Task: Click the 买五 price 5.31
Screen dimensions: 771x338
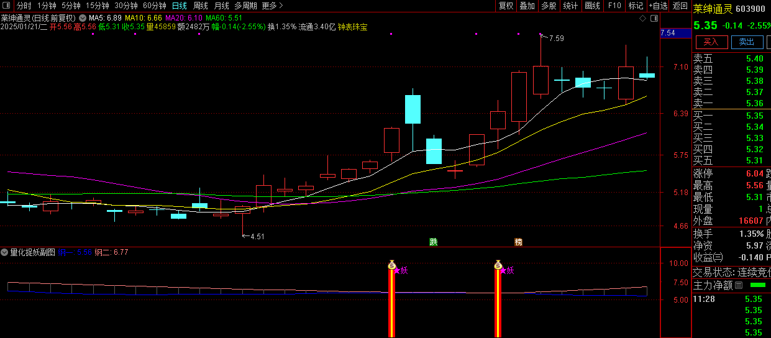Action: (754, 160)
